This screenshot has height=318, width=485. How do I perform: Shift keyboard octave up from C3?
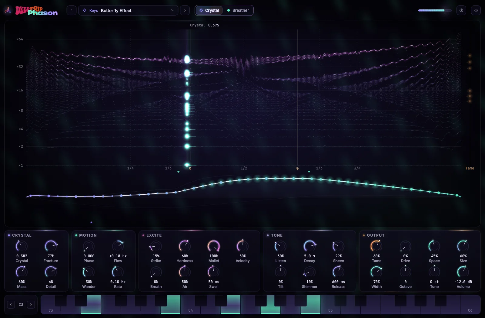click(31, 305)
